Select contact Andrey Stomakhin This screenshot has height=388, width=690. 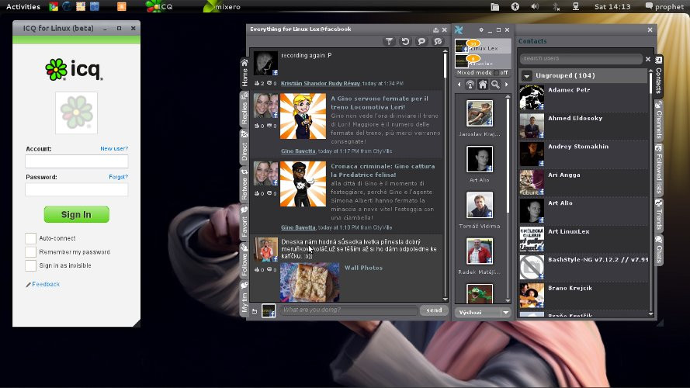click(584, 154)
